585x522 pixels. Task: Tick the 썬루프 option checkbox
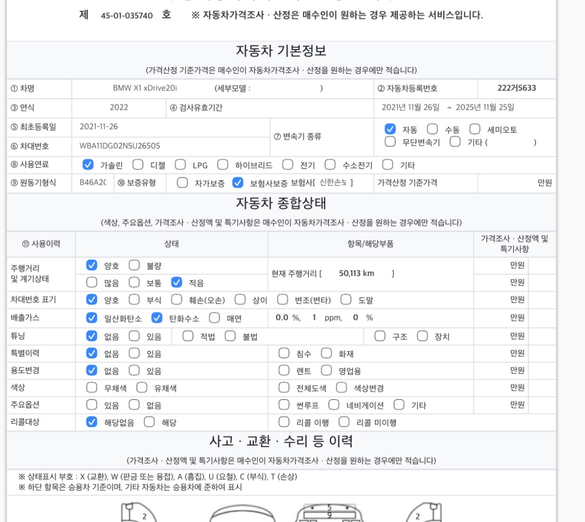pyautogui.click(x=284, y=405)
